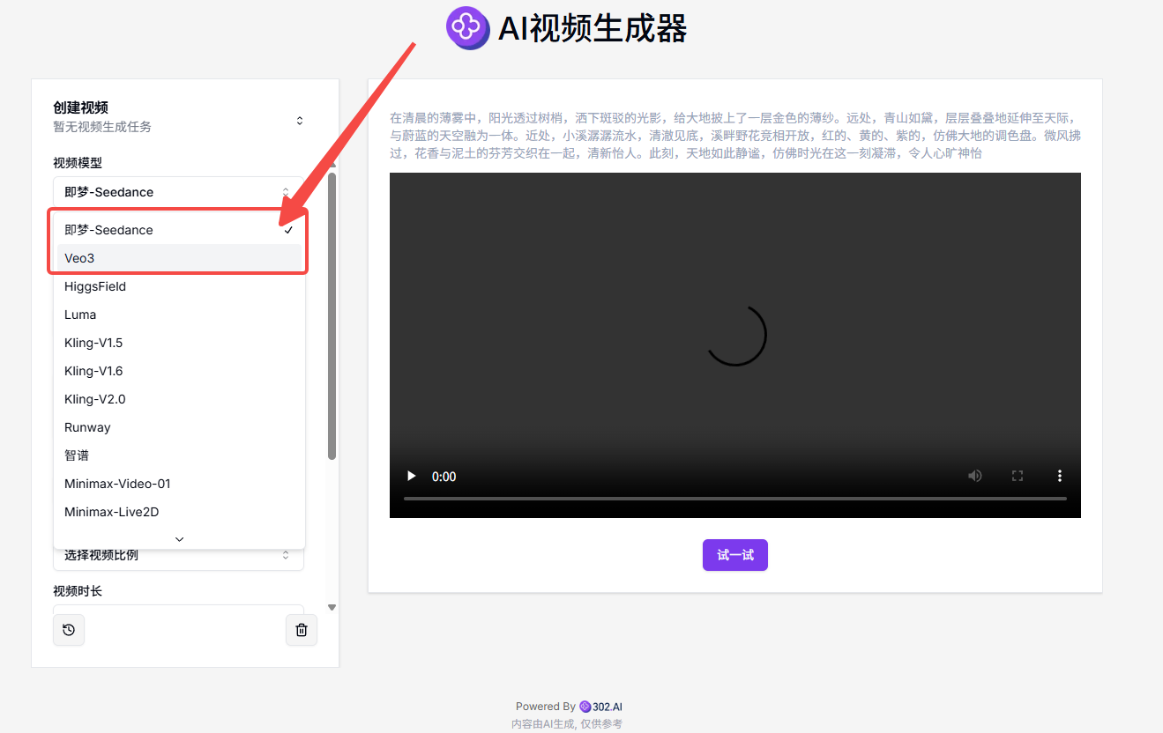Screen dimensions: 1163x733
Task: Select Kling-V1.6 model option
Action: [x=180, y=371]
